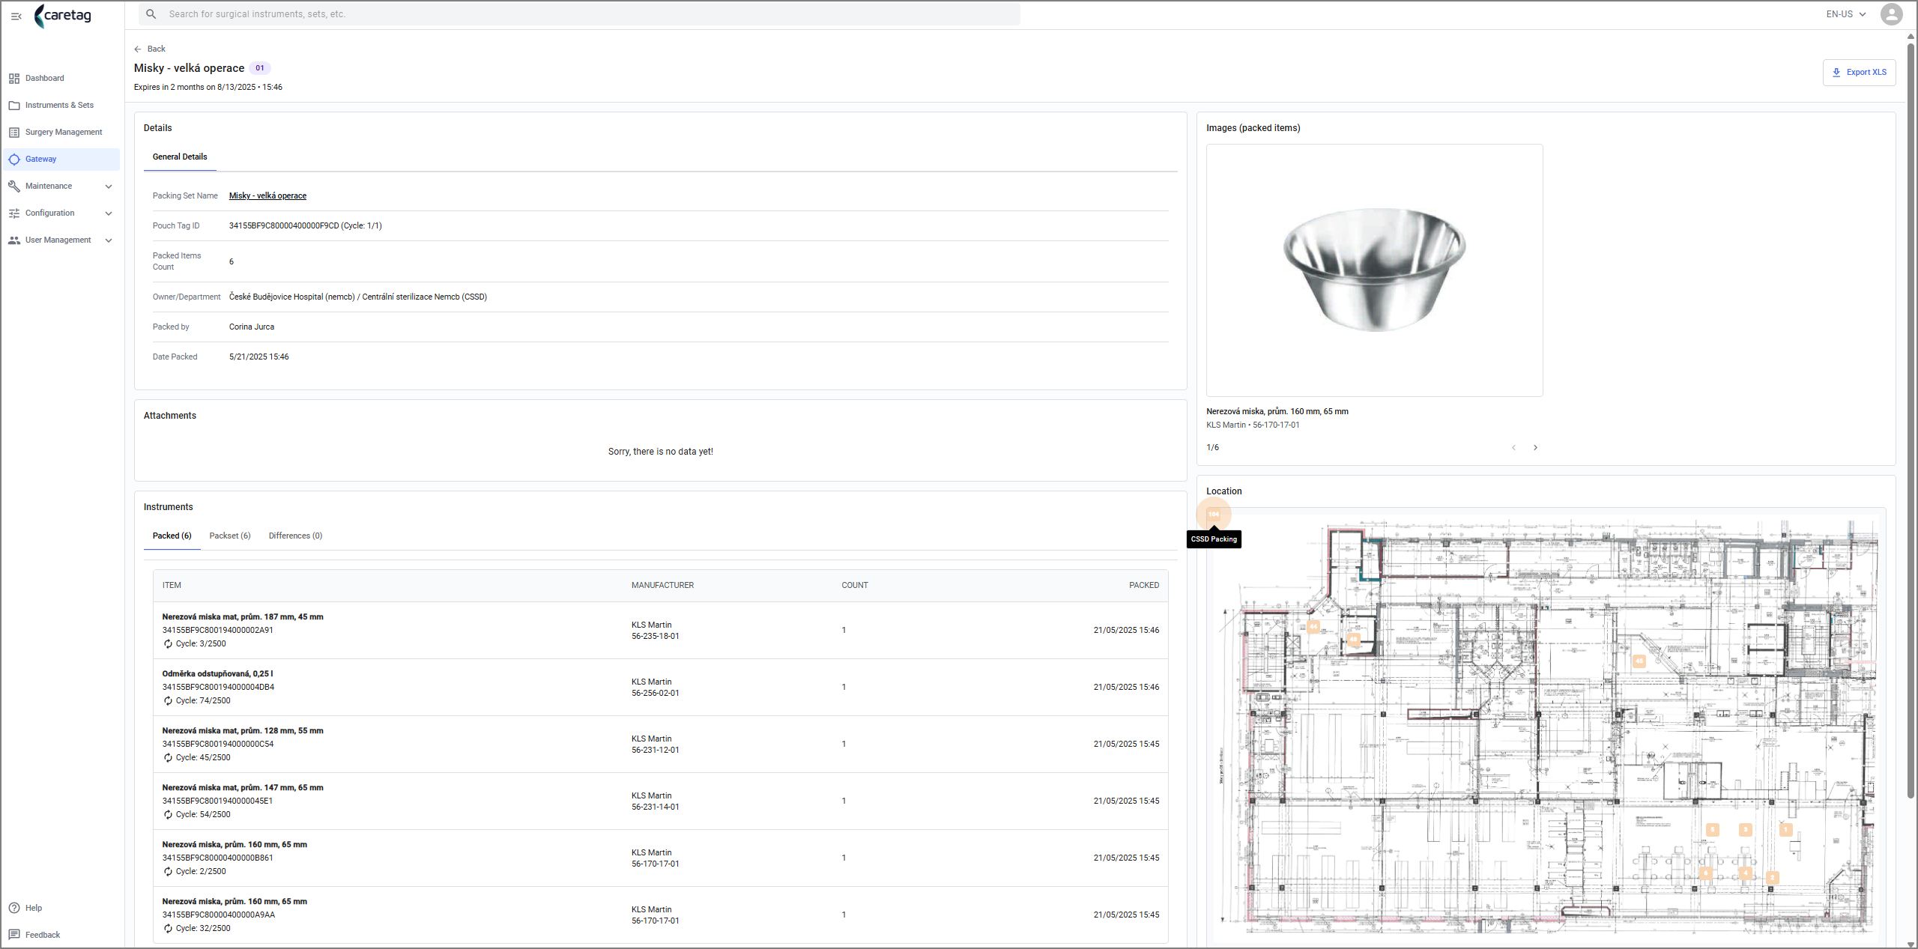This screenshot has width=1918, height=949.
Task: Expand the Configuration menu chevron
Action: click(x=109, y=213)
